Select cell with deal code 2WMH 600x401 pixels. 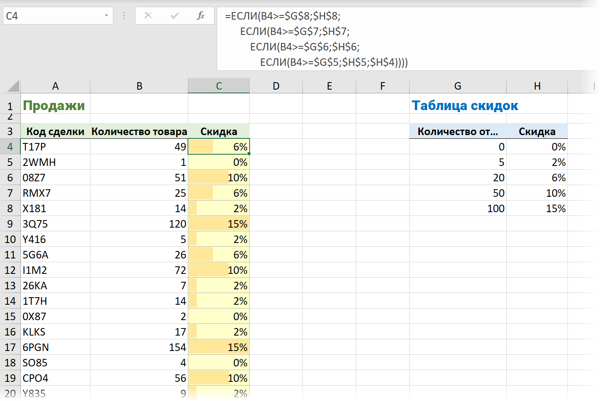[x=55, y=162]
